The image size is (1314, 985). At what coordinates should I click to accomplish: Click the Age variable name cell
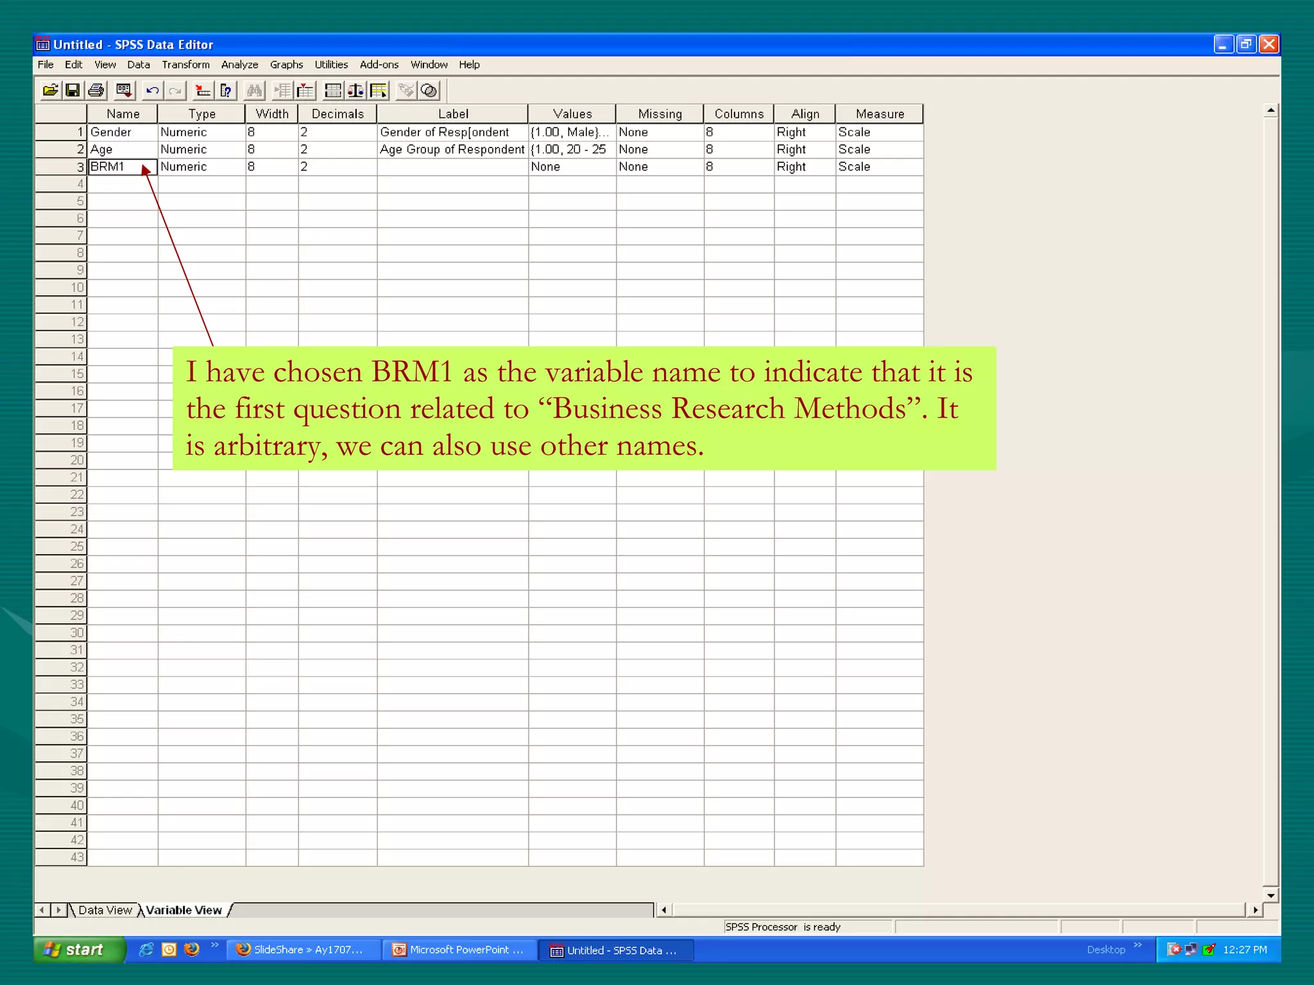(x=123, y=149)
